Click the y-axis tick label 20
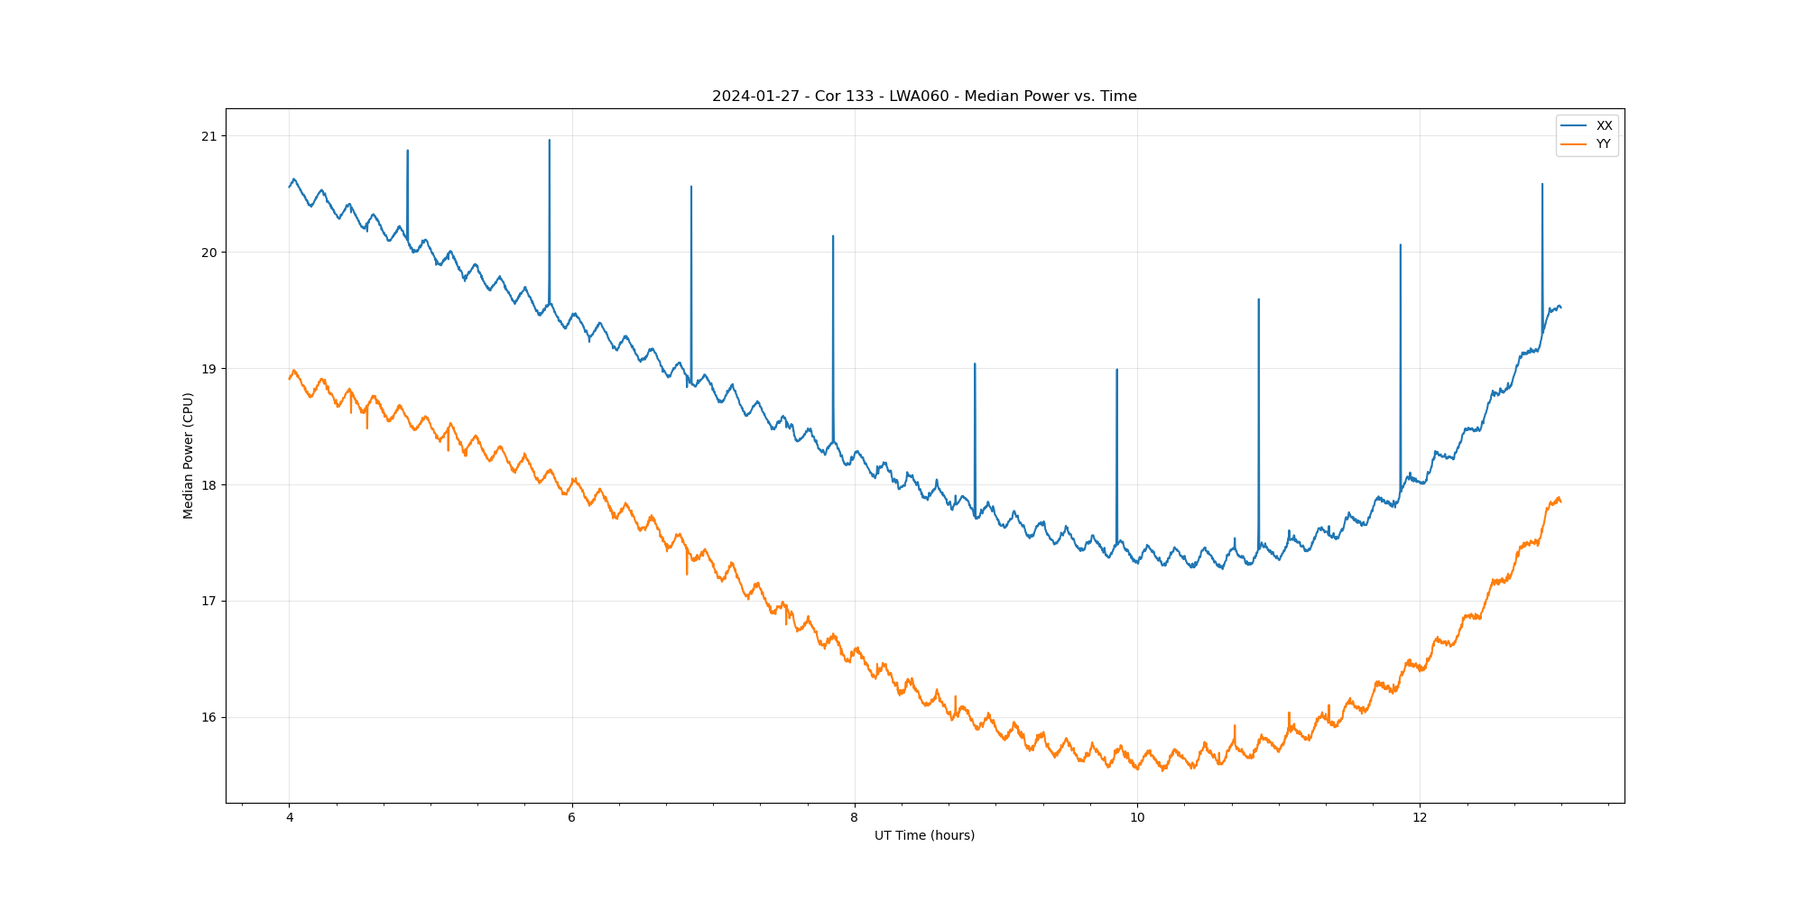The height and width of the screenshot is (902, 1805). click(x=209, y=253)
